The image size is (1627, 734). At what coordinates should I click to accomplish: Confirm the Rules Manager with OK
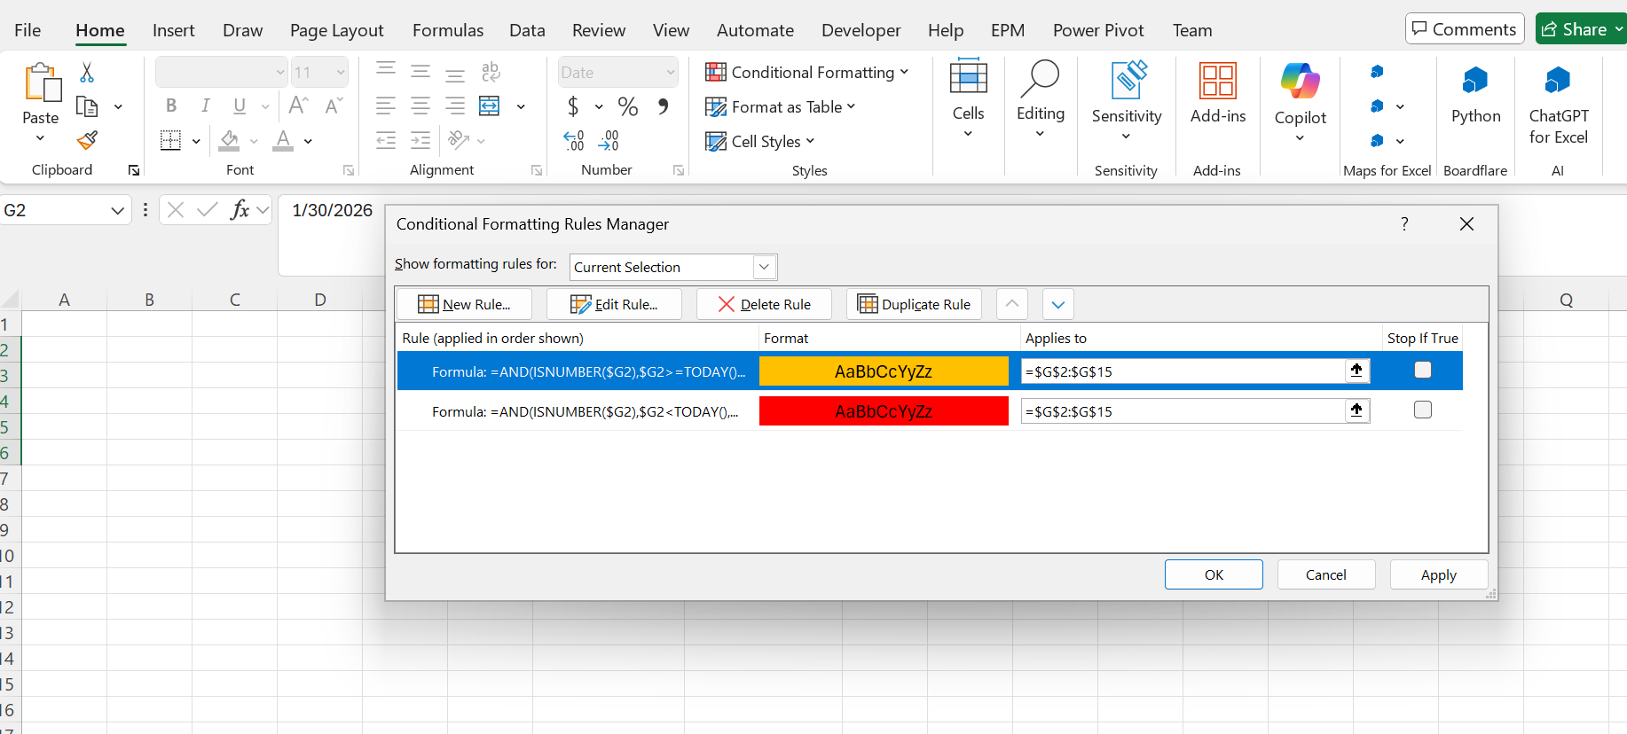[x=1214, y=574]
